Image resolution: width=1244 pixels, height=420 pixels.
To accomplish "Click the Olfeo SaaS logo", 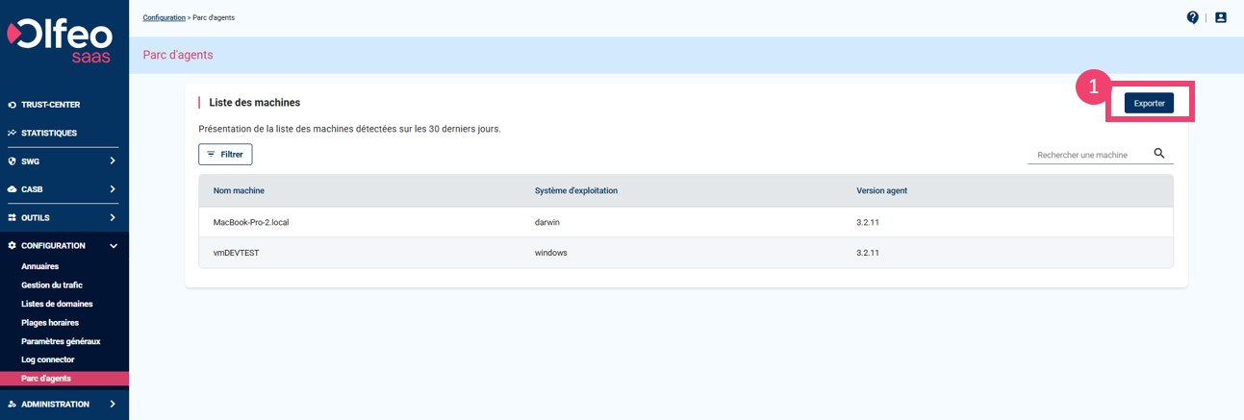I will 60,40.
